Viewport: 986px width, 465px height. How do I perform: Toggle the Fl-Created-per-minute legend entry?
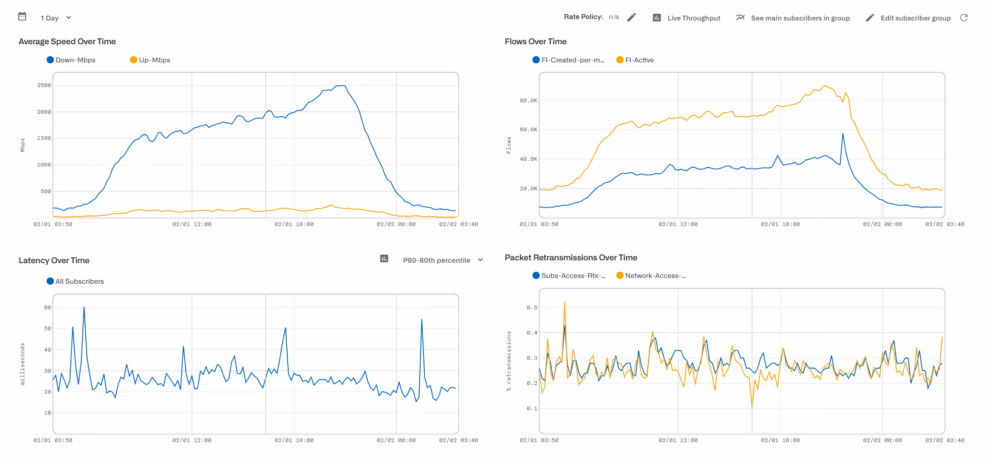coord(568,60)
